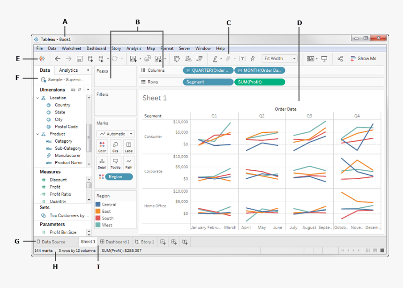Open the Highlight pen dropdown arrow
The image size is (403, 288).
pos(221,59)
